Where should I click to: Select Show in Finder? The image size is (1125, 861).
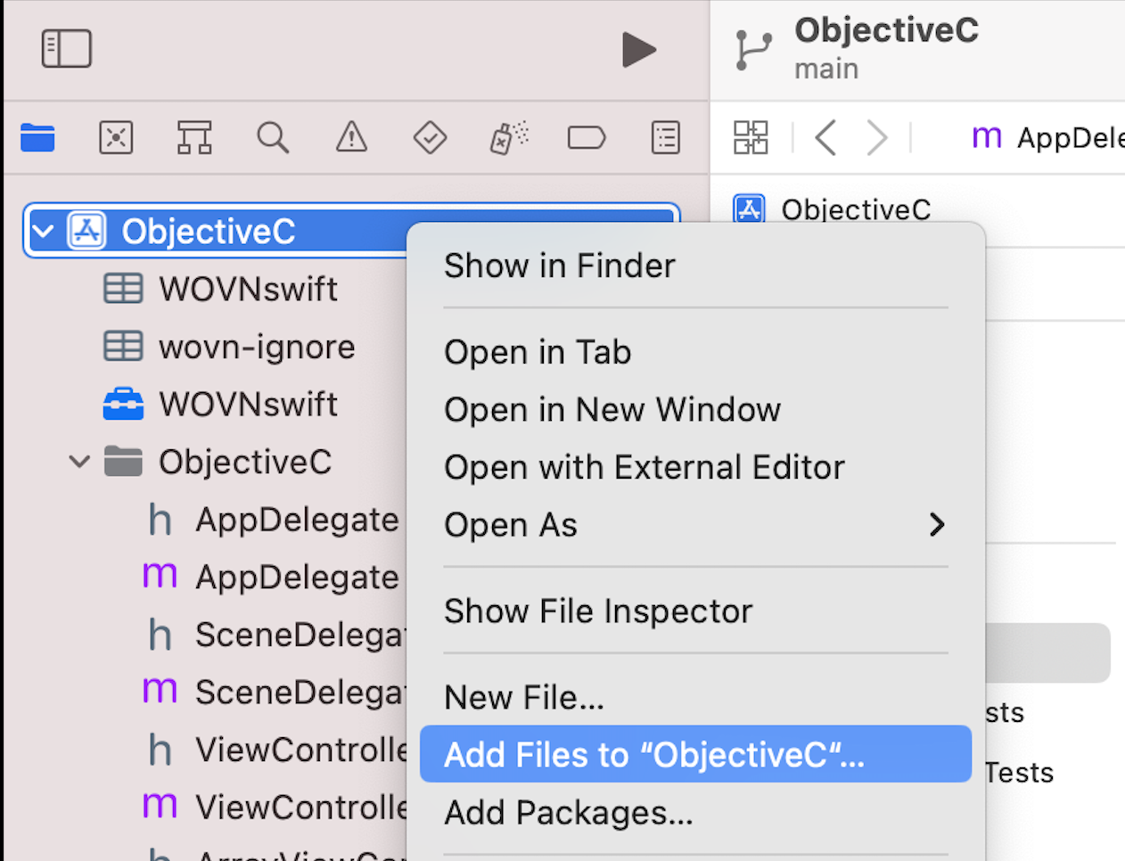(560, 266)
